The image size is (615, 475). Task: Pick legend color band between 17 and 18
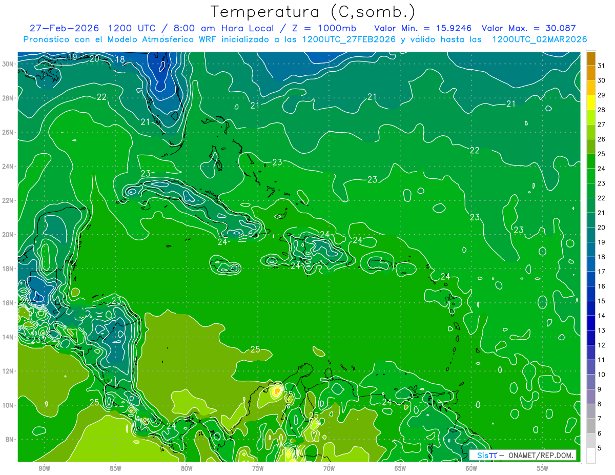[x=591, y=264]
